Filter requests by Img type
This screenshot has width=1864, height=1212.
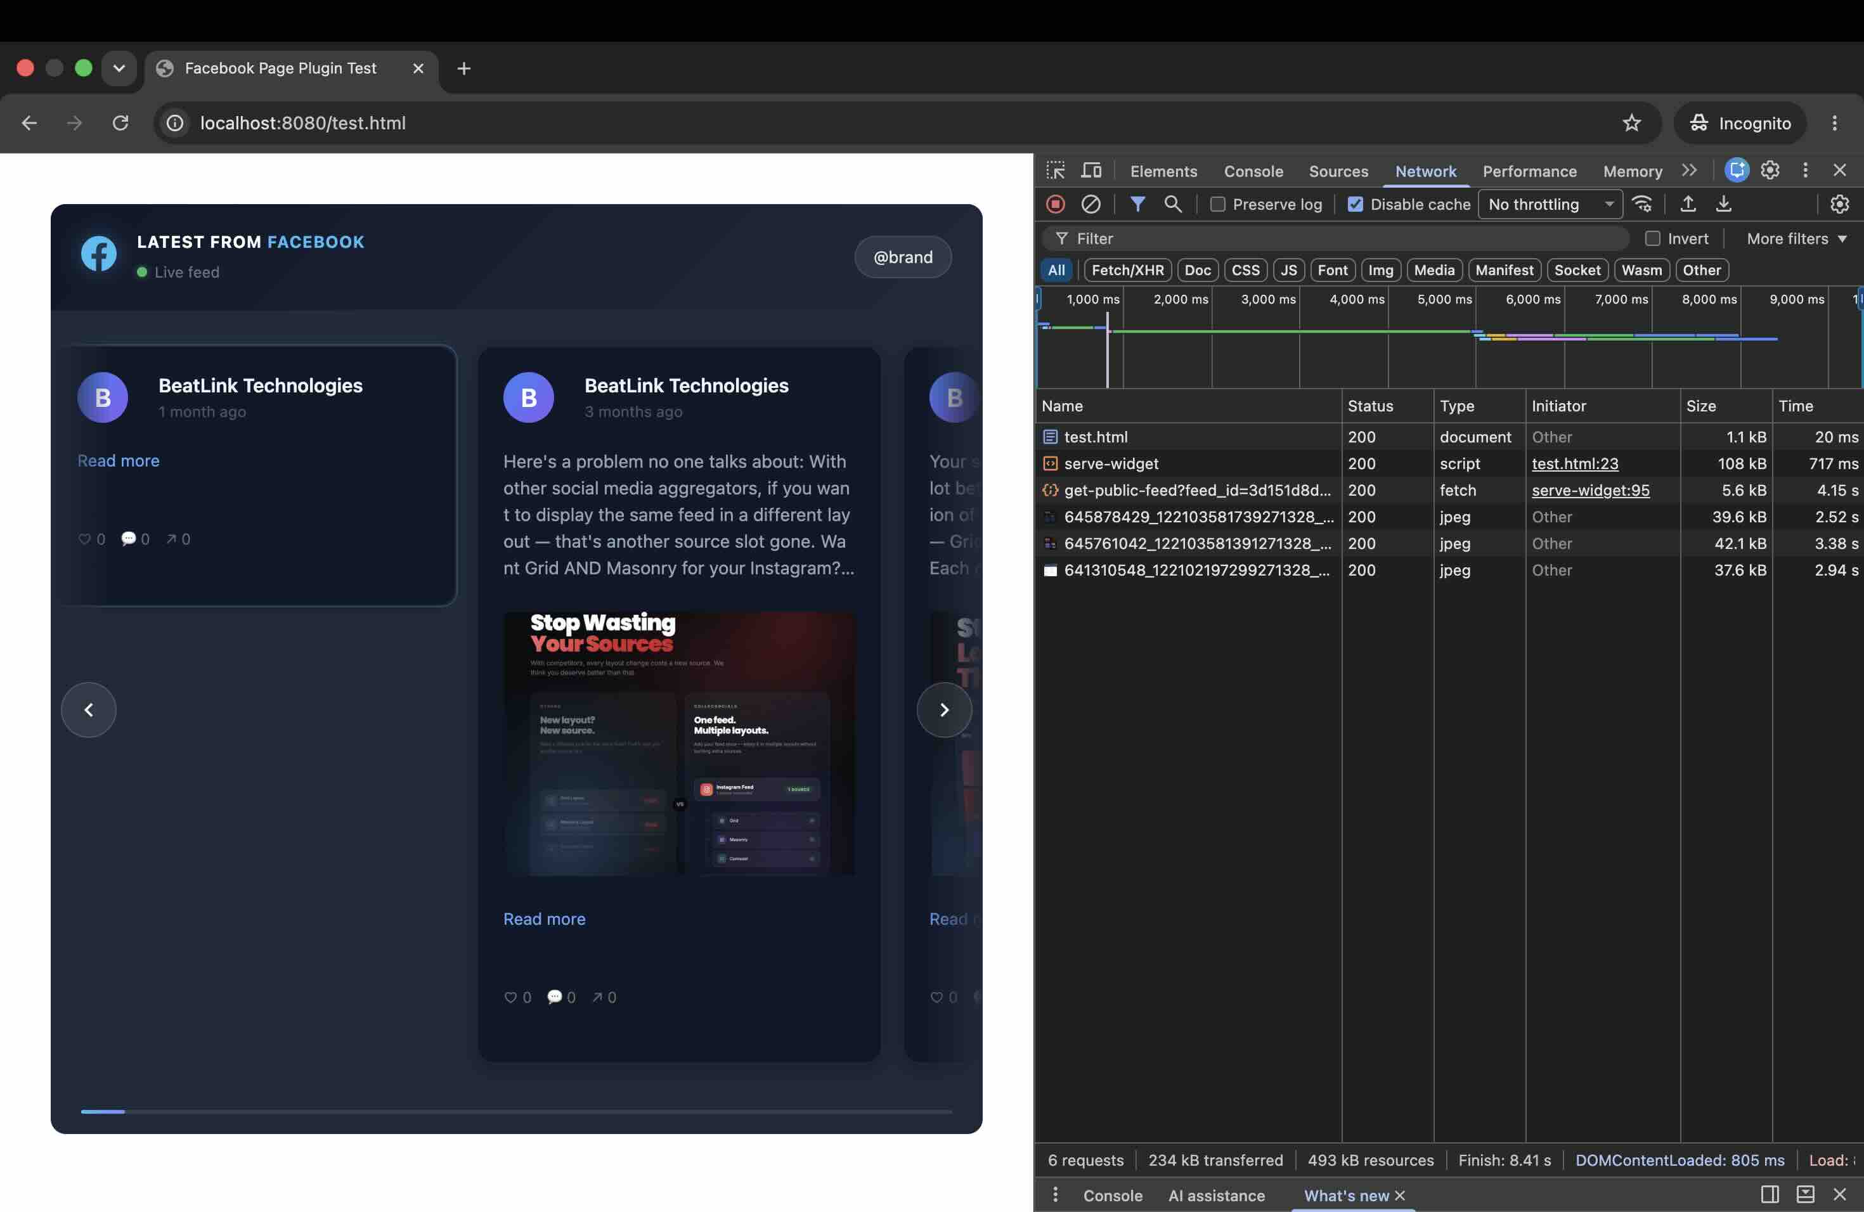1380,270
